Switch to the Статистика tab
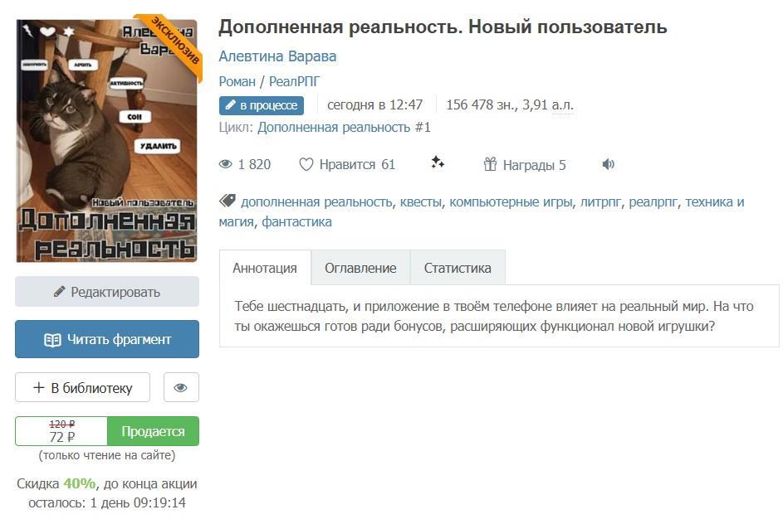Image resolution: width=783 pixels, height=524 pixels. [x=458, y=268]
